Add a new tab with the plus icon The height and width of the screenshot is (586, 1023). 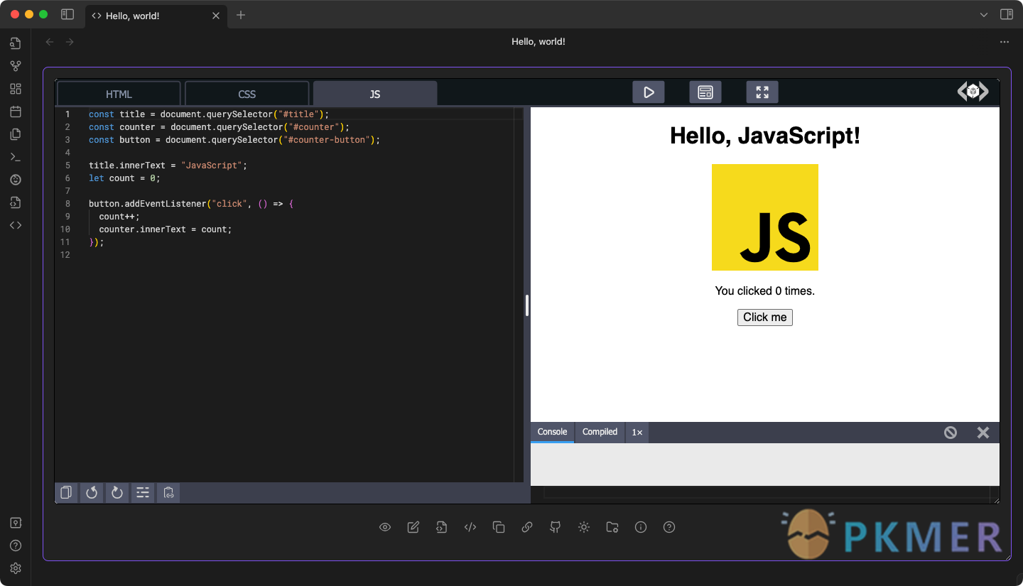click(x=241, y=15)
